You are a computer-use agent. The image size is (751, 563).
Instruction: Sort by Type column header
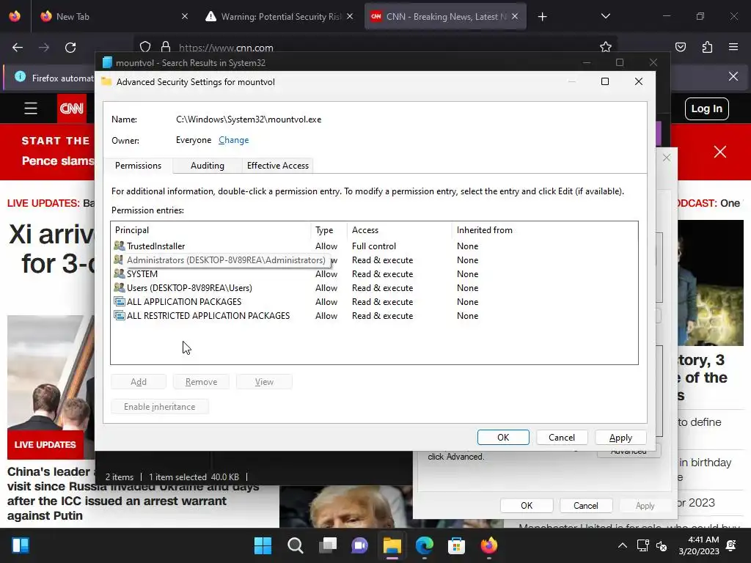coord(329,230)
